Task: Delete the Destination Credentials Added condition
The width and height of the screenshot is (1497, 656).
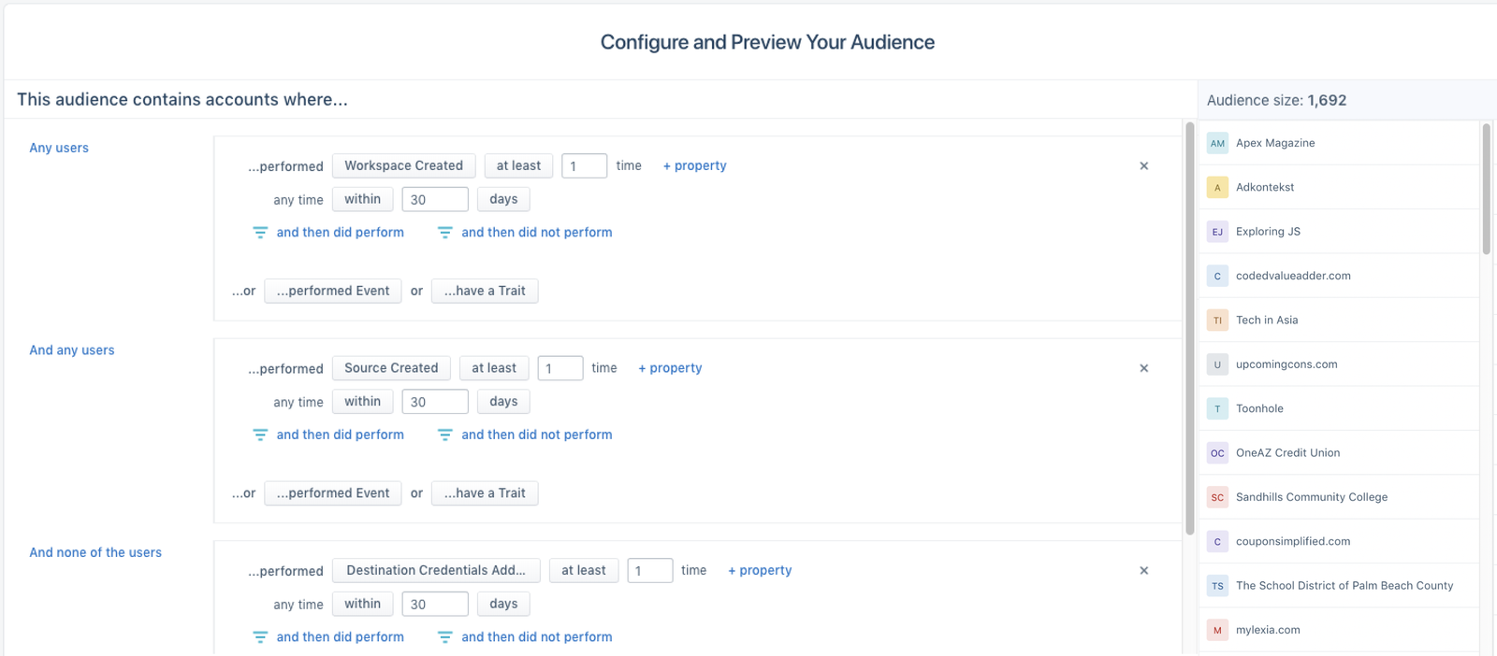Action: tap(1143, 571)
